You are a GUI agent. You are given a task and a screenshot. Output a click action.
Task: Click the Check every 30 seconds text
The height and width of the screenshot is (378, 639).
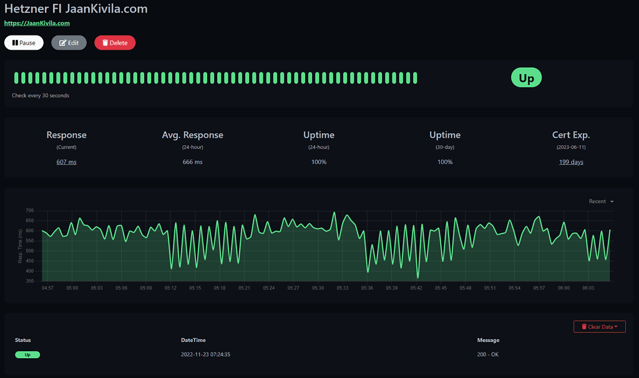[41, 96]
